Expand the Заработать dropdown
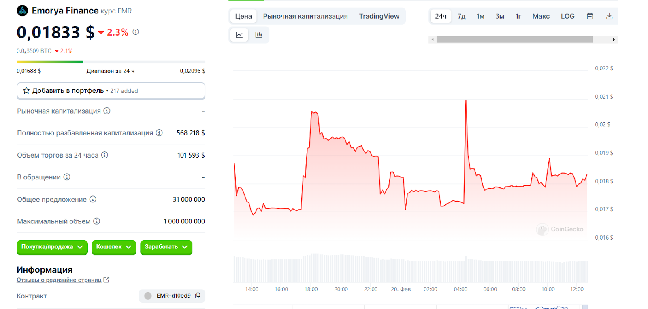This screenshot has height=309, width=648. click(x=166, y=247)
